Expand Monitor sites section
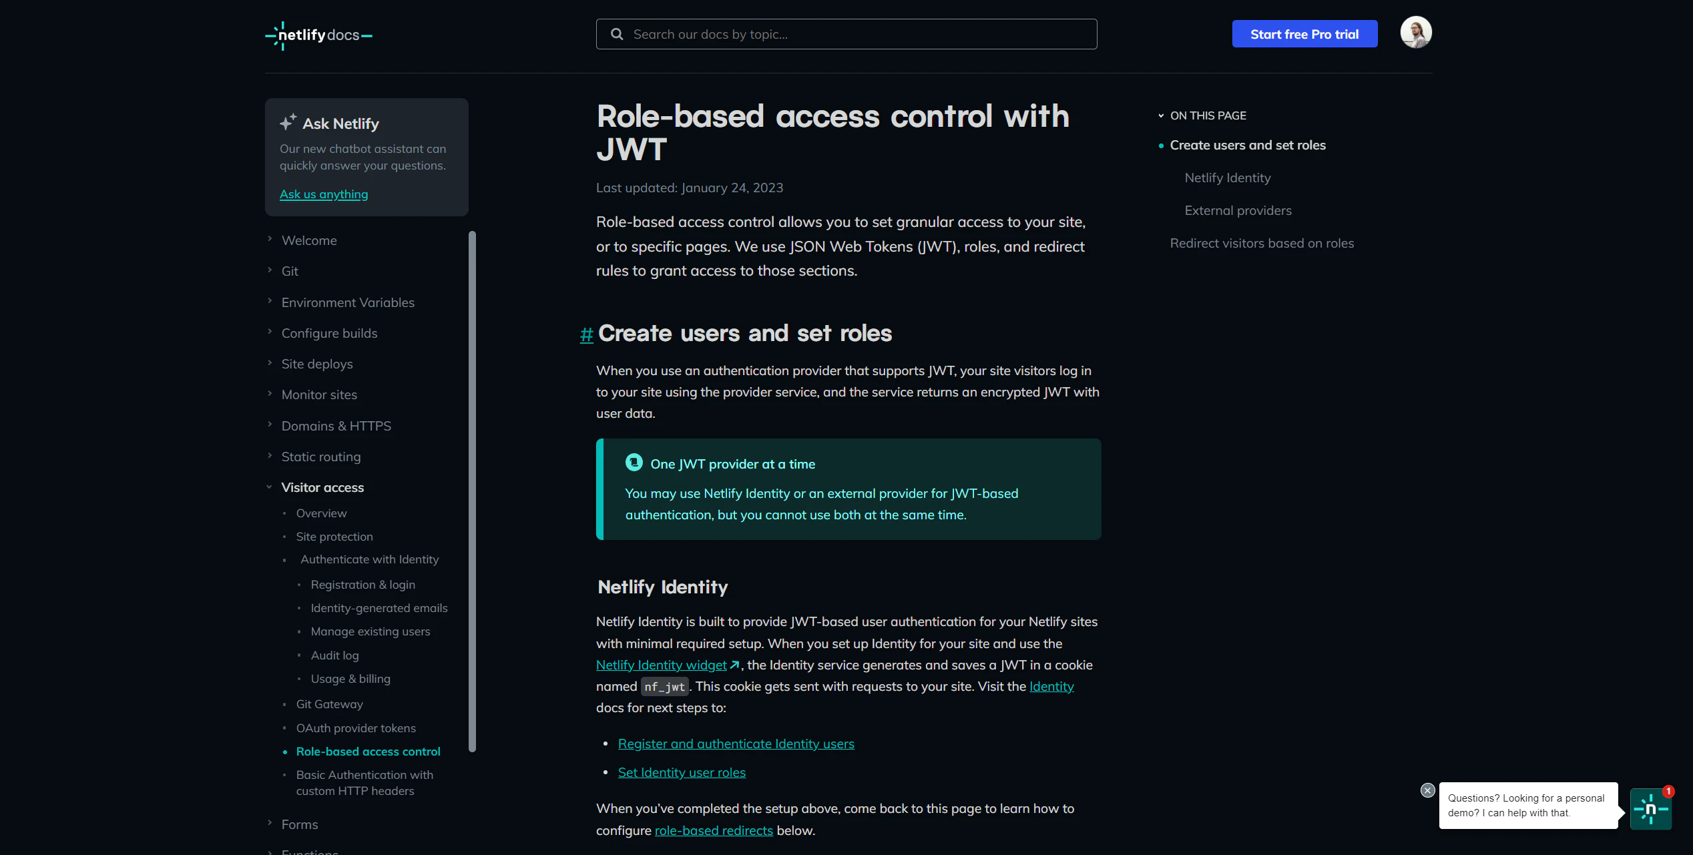1693x855 pixels. point(270,393)
